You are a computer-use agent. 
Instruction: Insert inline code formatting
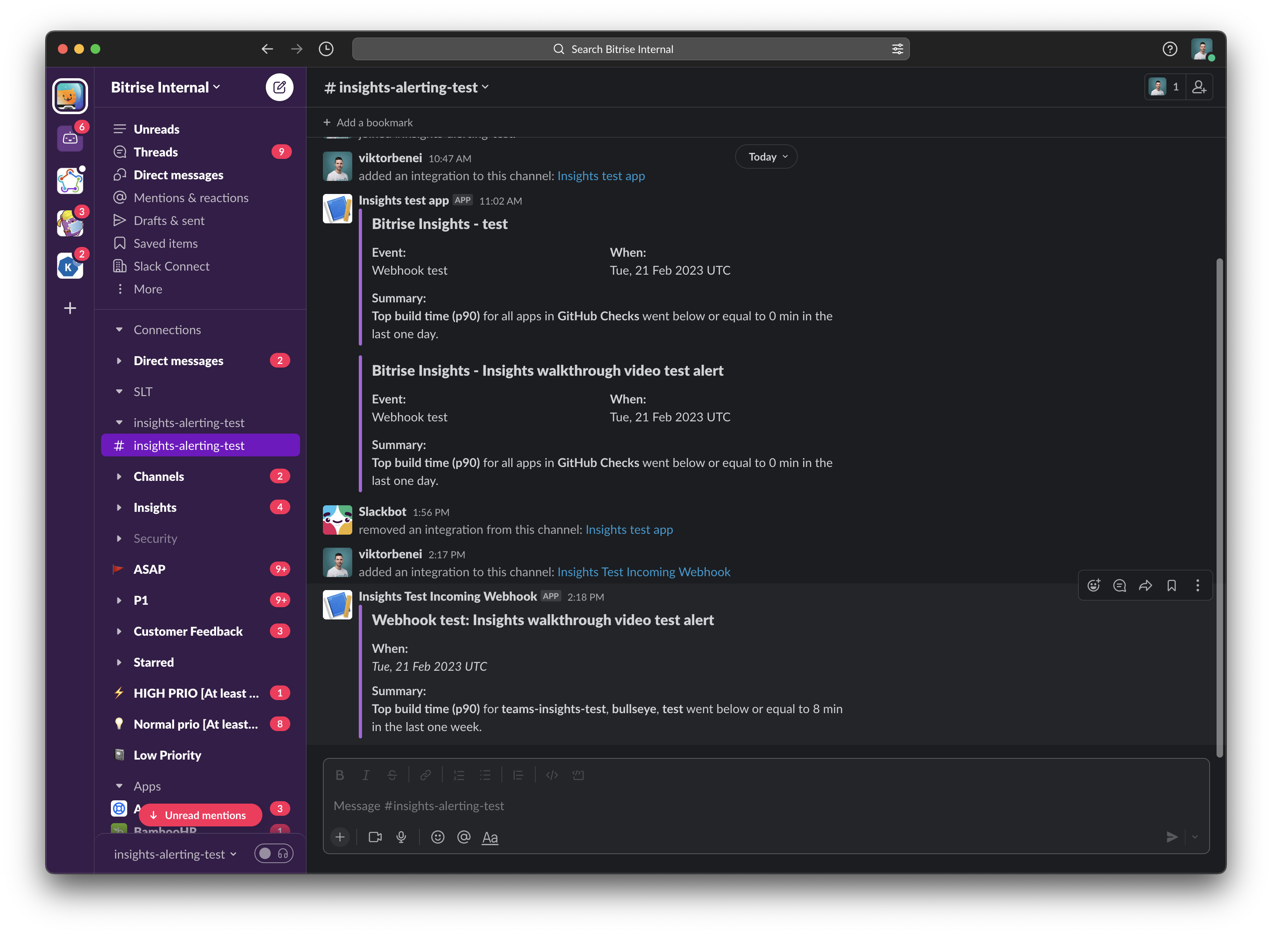pyautogui.click(x=552, y=775)
